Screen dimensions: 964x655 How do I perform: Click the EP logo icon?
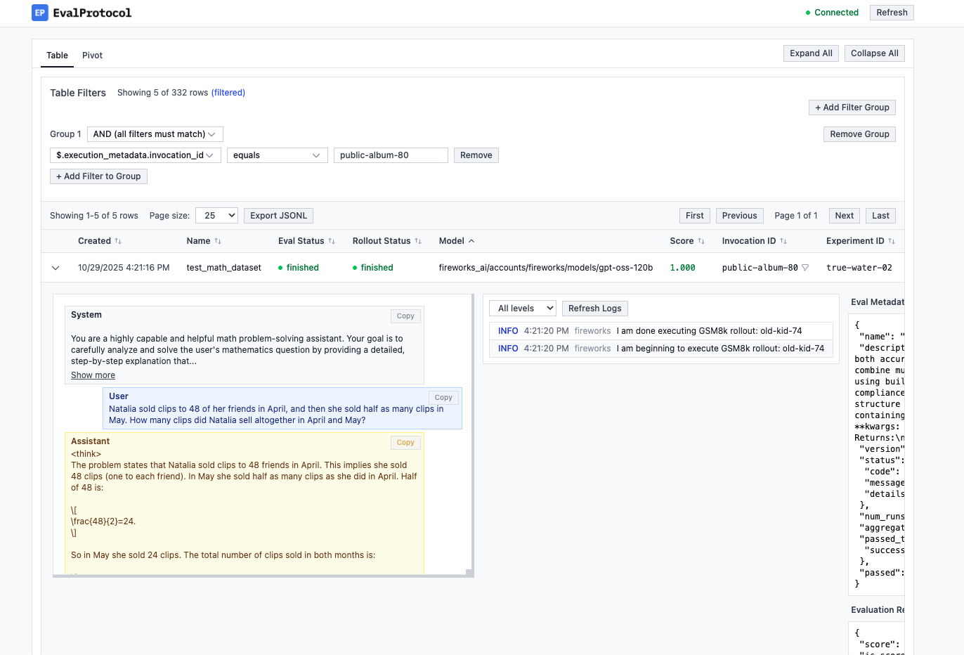pos(40,13)
